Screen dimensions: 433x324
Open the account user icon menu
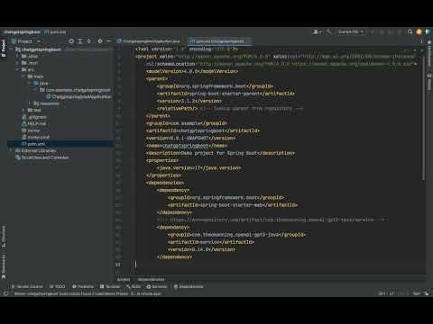point(318,31)
